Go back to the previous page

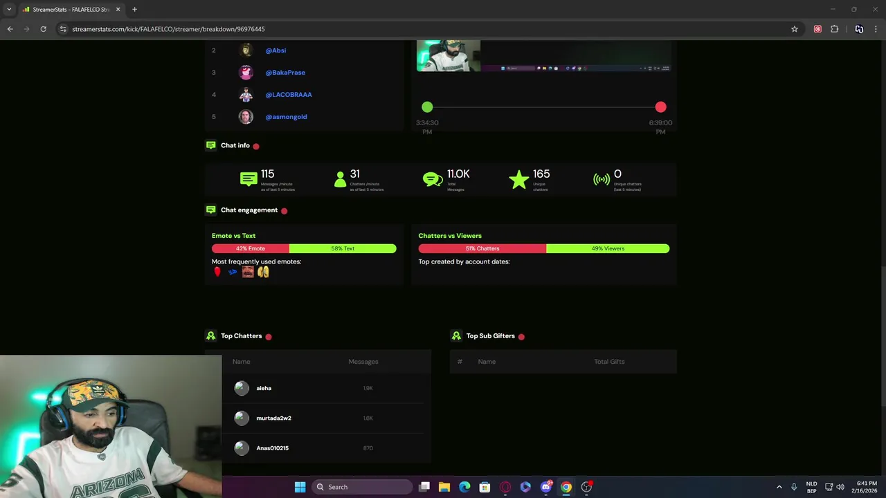(10, 29)
